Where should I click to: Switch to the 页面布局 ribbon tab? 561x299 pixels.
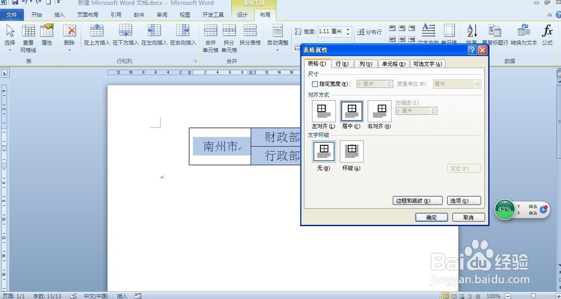[88, 15]
